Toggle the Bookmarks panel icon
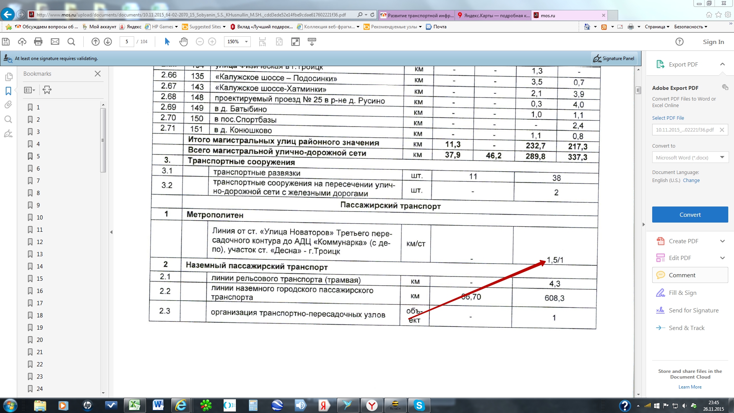This screenshot has width=734, height=413. 8,91
